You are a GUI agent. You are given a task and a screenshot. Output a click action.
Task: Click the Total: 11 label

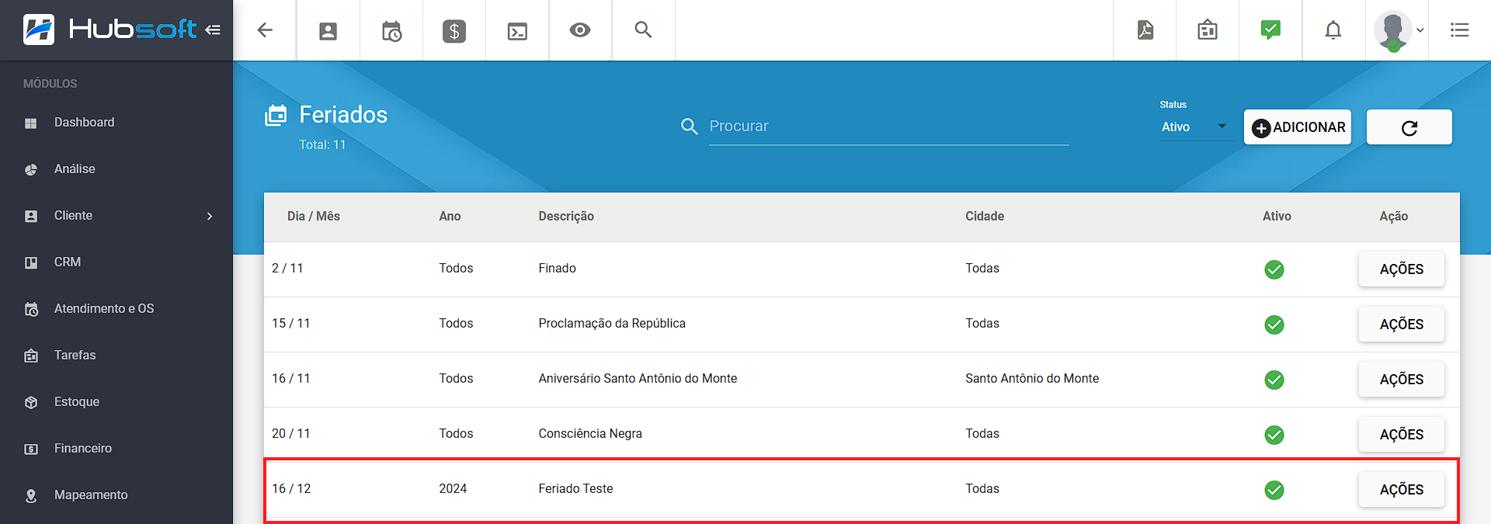(322, 145)
